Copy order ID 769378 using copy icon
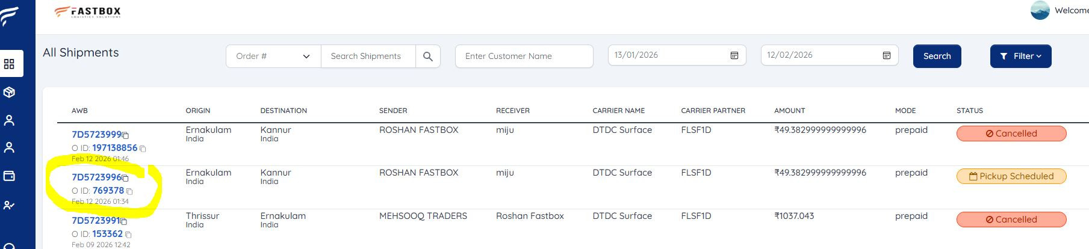The height and width of the screenshot is (249, 1089). coord(129,191)
